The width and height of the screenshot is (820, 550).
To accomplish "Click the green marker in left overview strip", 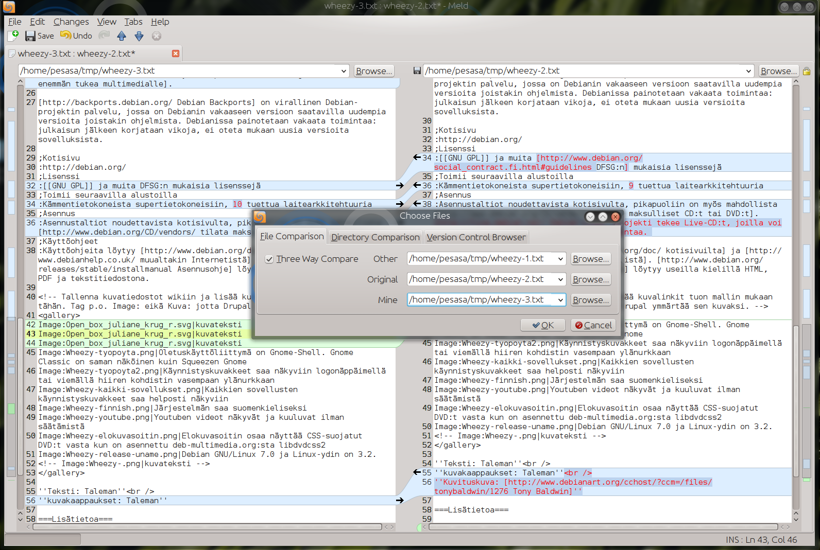I will [x=11, y=409].
